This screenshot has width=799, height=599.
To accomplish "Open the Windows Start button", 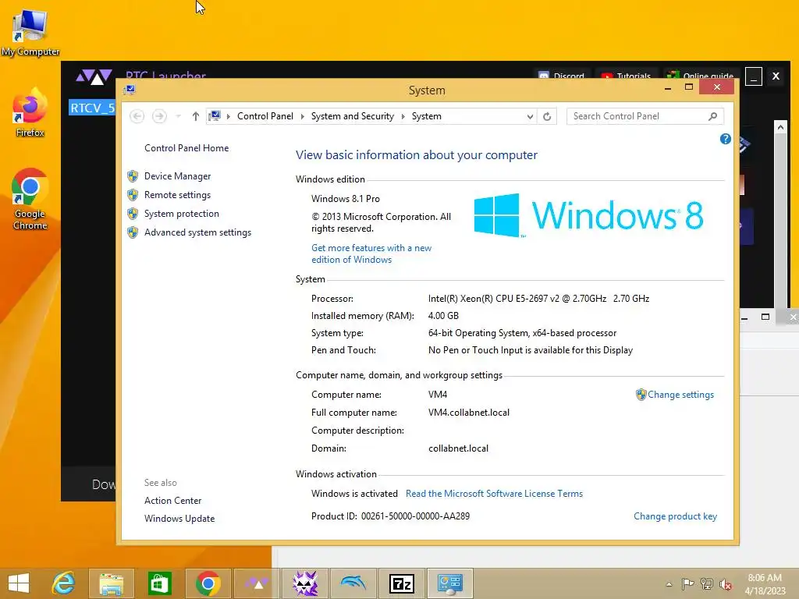I will pos(19,583).
